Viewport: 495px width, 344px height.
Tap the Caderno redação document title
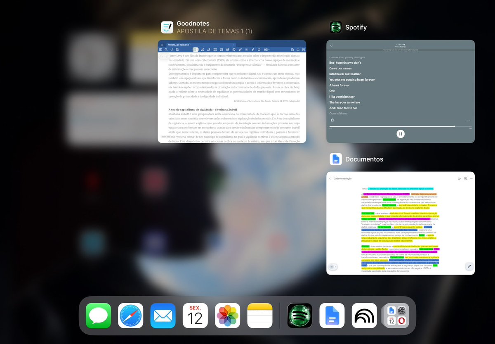[343, 178]
